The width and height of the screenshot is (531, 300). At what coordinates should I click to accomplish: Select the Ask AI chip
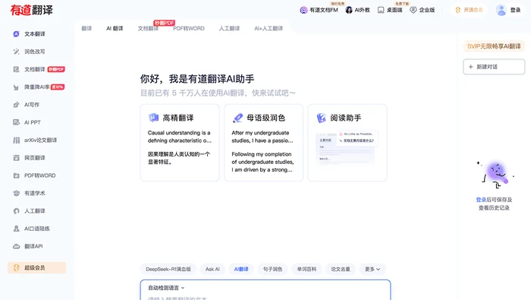point(212,269)
